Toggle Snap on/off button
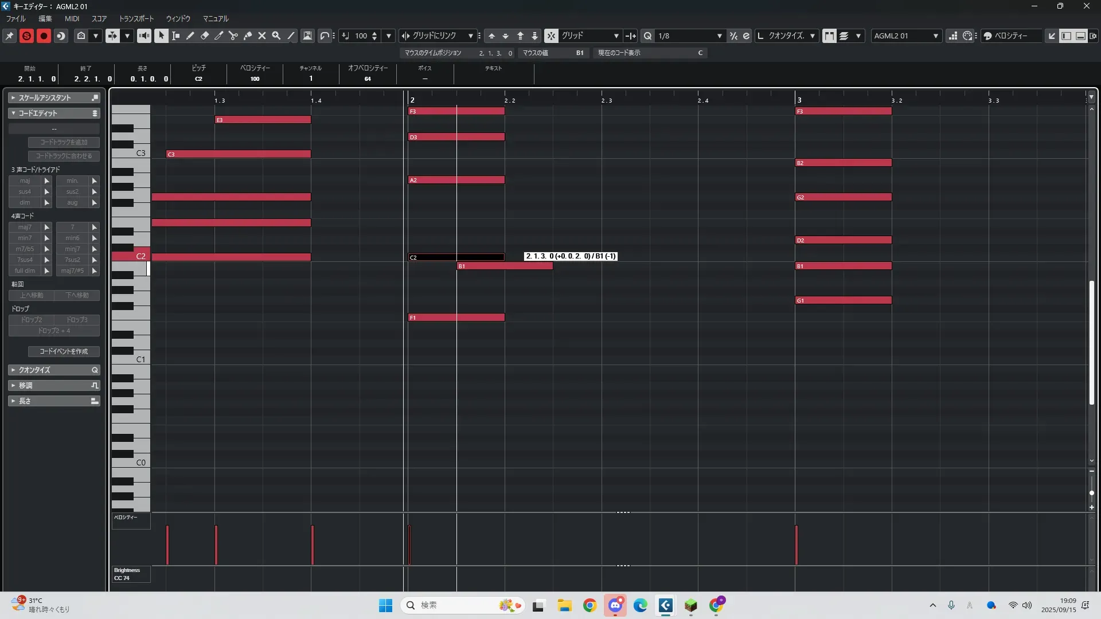This screenshot has height=619, width=1101. click(551, 36)
